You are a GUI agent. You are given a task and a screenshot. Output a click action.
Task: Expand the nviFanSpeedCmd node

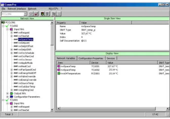click(x=11, y=70)
